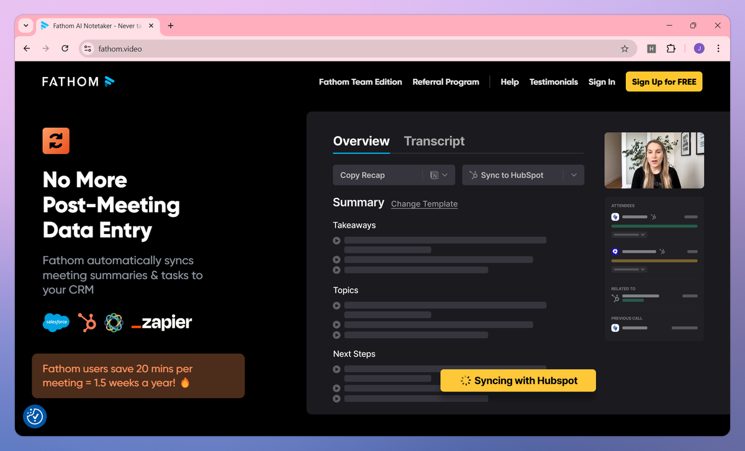Play the last Takeaways item
The image size is (745, 451).
pos(336,270)
